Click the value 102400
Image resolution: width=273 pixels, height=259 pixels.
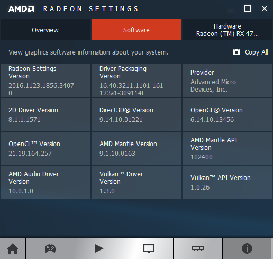[x=202, y=157]
